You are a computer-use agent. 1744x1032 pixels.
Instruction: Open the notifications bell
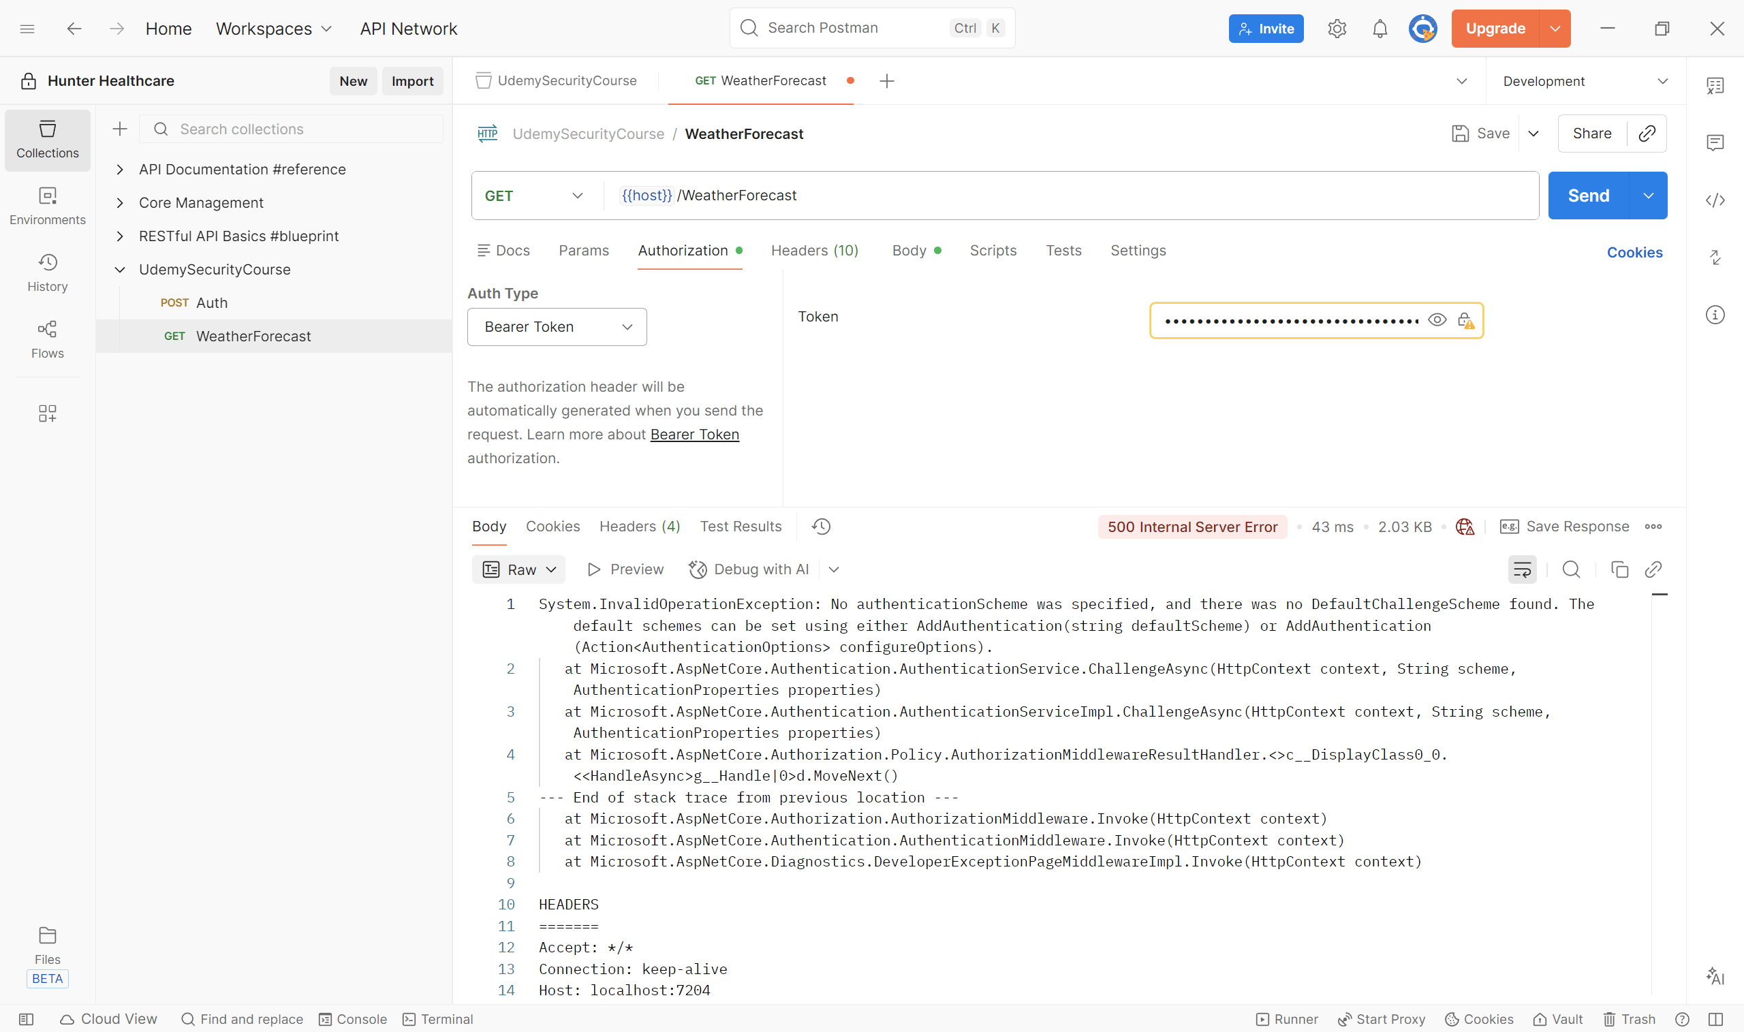(x=1380, y=29)
